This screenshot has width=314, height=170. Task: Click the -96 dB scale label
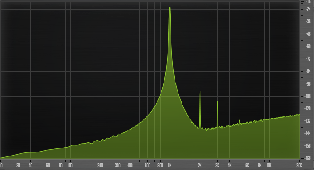click(x=308, y=84)
